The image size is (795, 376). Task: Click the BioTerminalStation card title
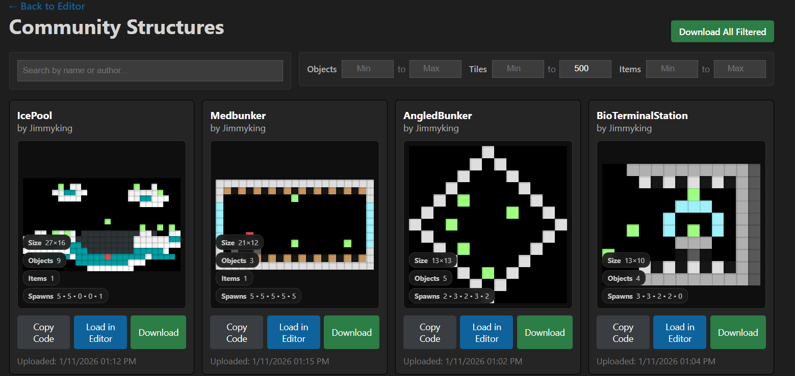click(642, 115)
